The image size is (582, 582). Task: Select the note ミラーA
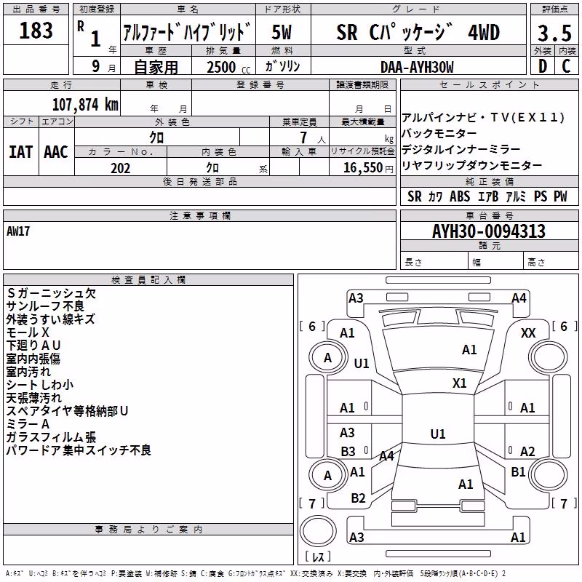point(28,424)
